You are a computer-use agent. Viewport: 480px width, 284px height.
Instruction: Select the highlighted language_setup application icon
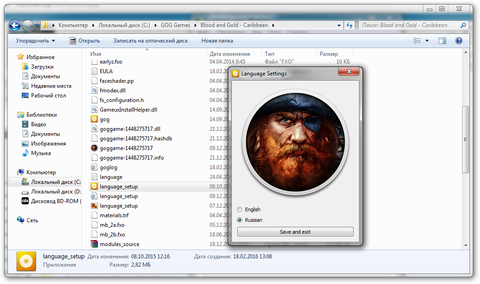(x=94, y=187)
